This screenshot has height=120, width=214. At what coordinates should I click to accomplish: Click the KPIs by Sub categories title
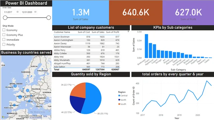tap(173, 27)
